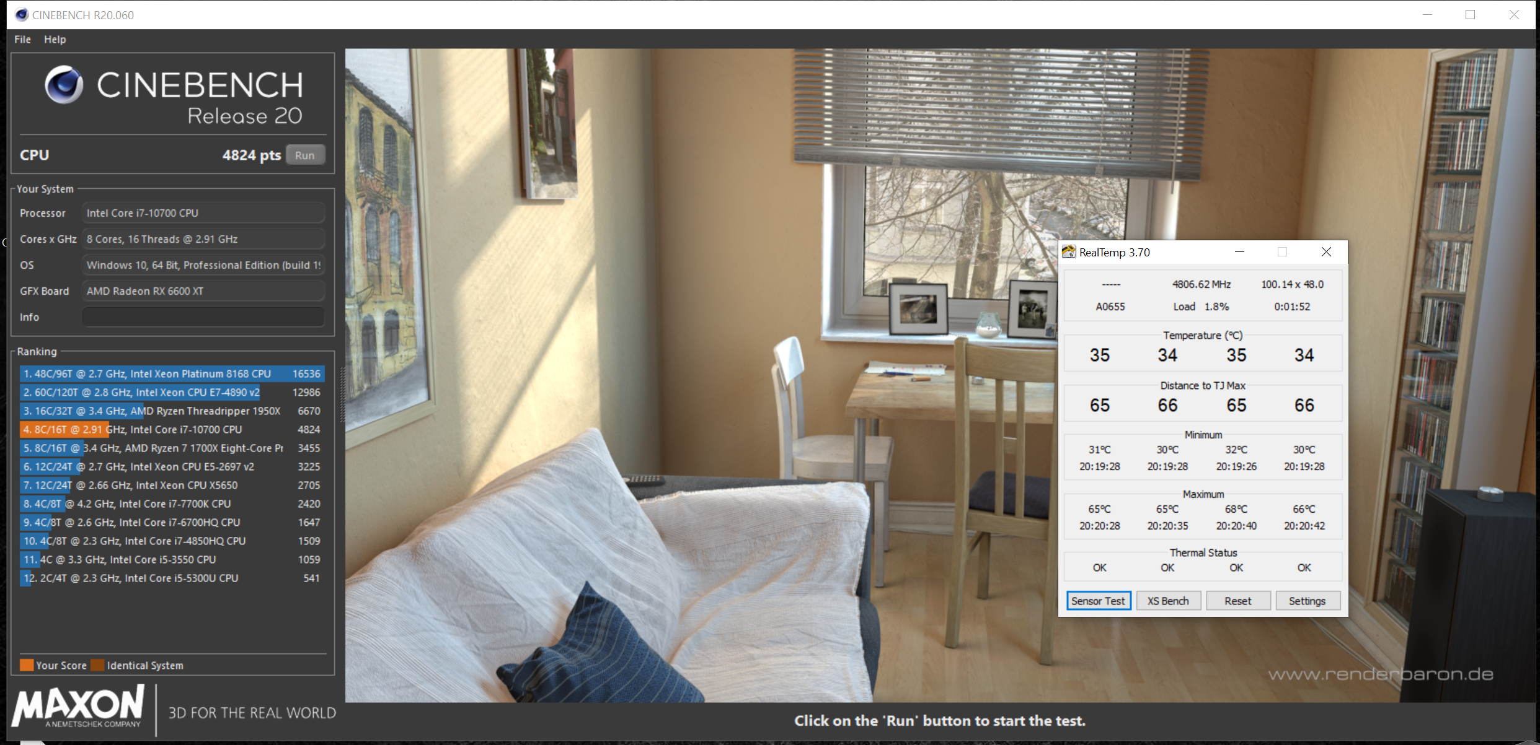Click the Maxon logo
Screen dimensions: 1540x745
coord(78,707)
